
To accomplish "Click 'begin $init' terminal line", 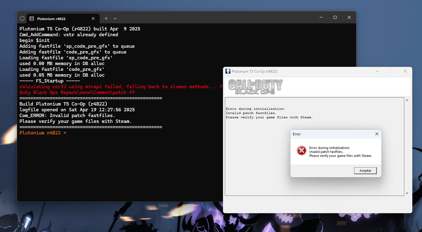I will [34, 40].
